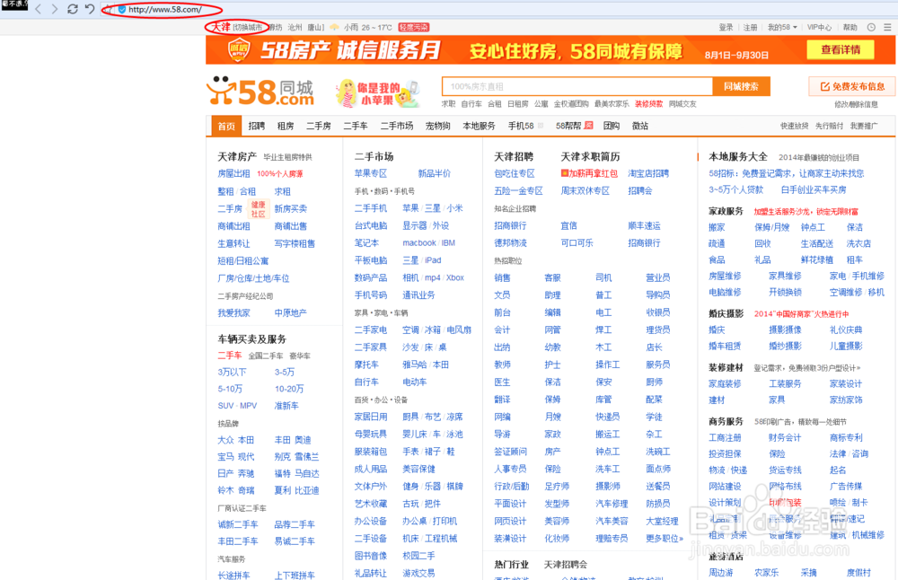Screen dimensions: 898x580
Task: Click the 销售 job link
Action: click(x=502, y=277)
